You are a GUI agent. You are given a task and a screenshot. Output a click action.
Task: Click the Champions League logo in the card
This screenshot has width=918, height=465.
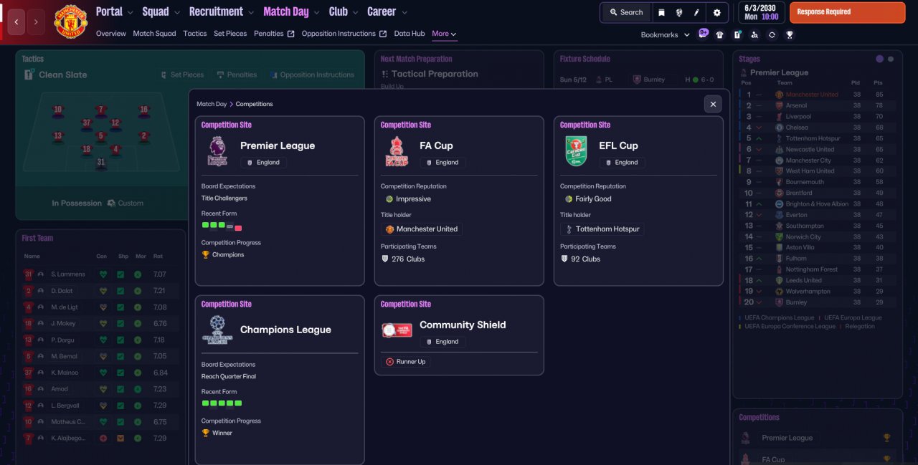point(217,330)
